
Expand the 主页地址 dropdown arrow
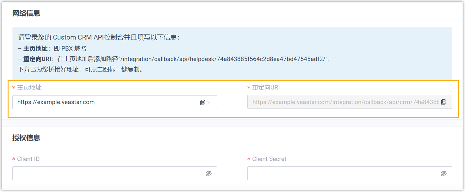209,102
